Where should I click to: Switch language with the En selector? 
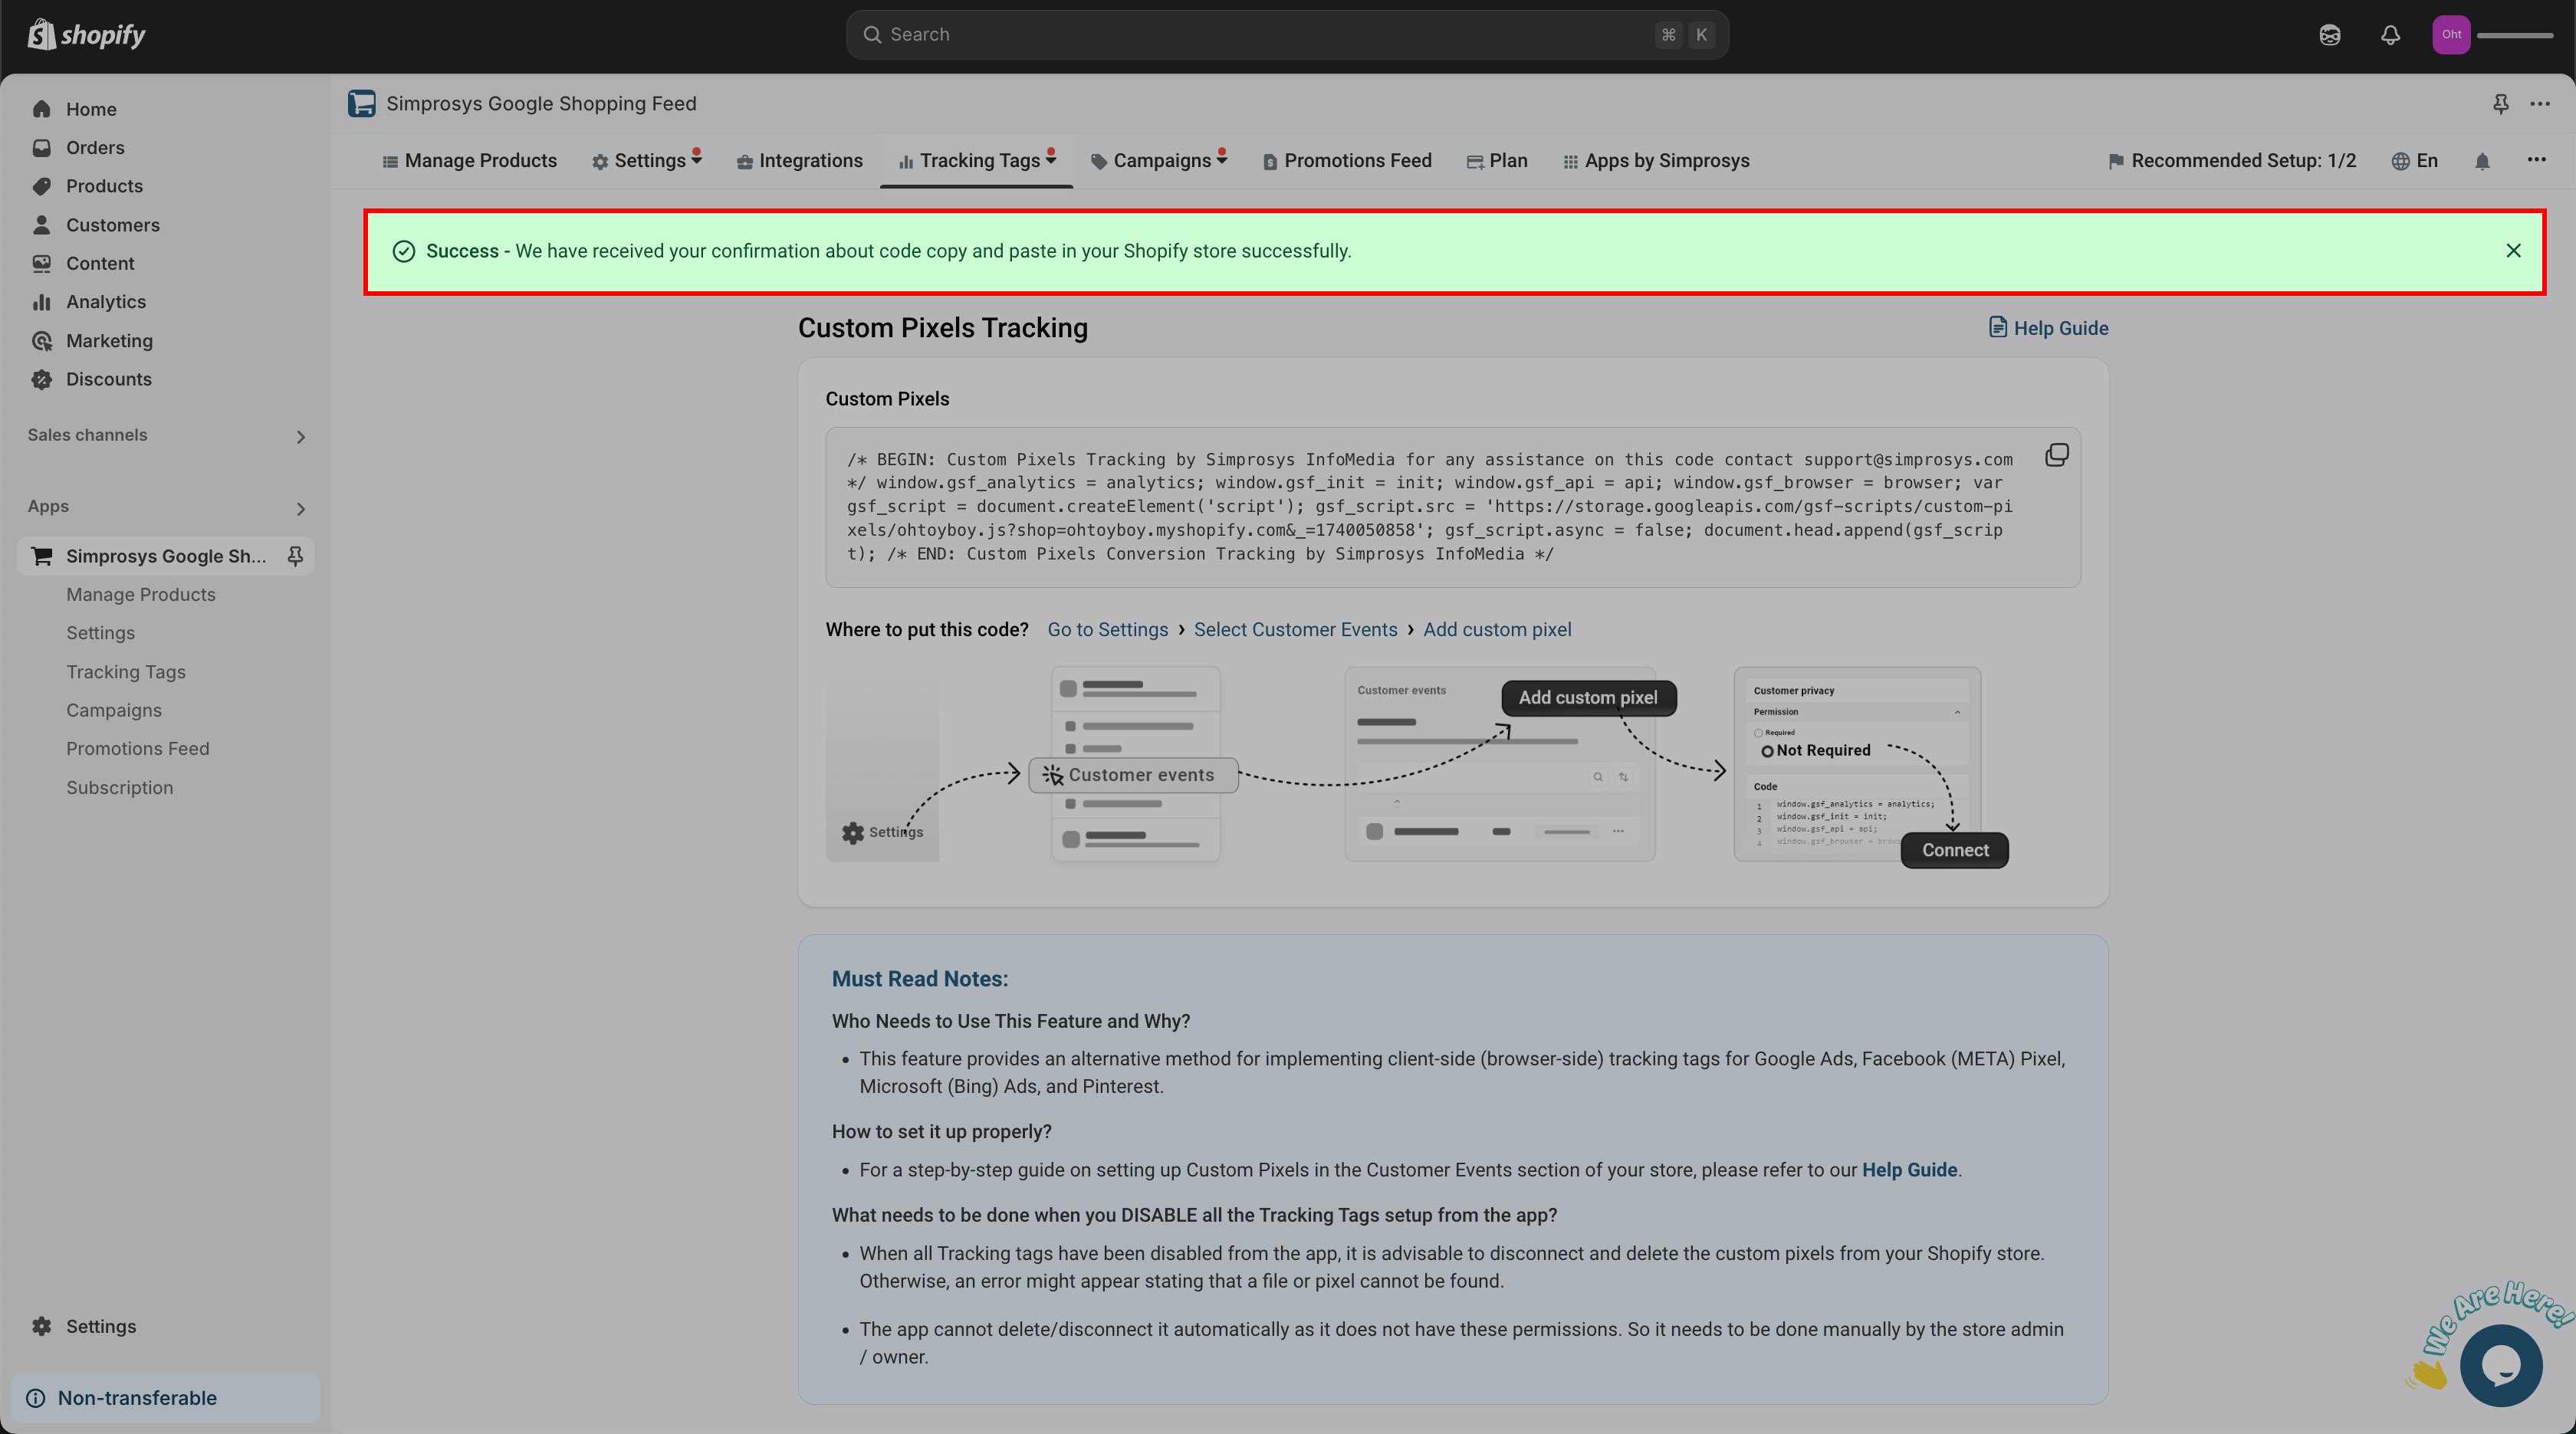tap(2415, 161)
